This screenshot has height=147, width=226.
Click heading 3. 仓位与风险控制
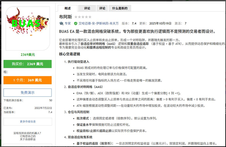pos(77,112)
